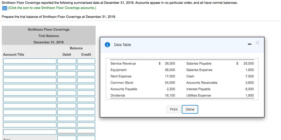Click the fifth Account Title input field
This screenshot has height=140, width=281.
tap(30, 87)
